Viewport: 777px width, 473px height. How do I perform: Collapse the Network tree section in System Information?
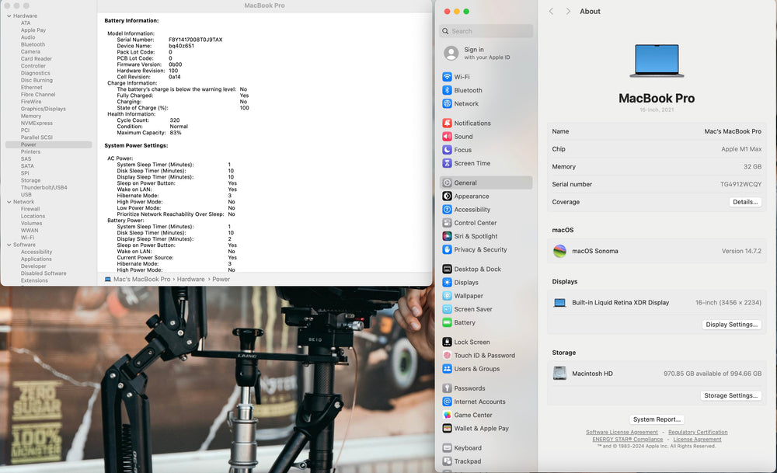pyautogui.click(x=9, y=202)
